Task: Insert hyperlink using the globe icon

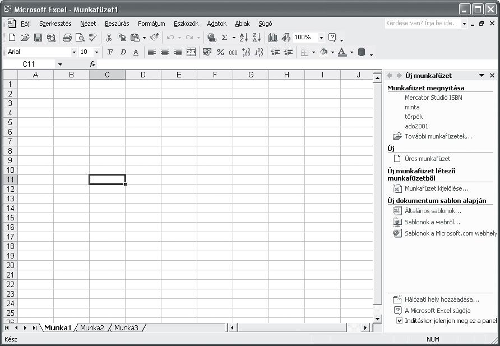Action: click(x=211, y=38)
